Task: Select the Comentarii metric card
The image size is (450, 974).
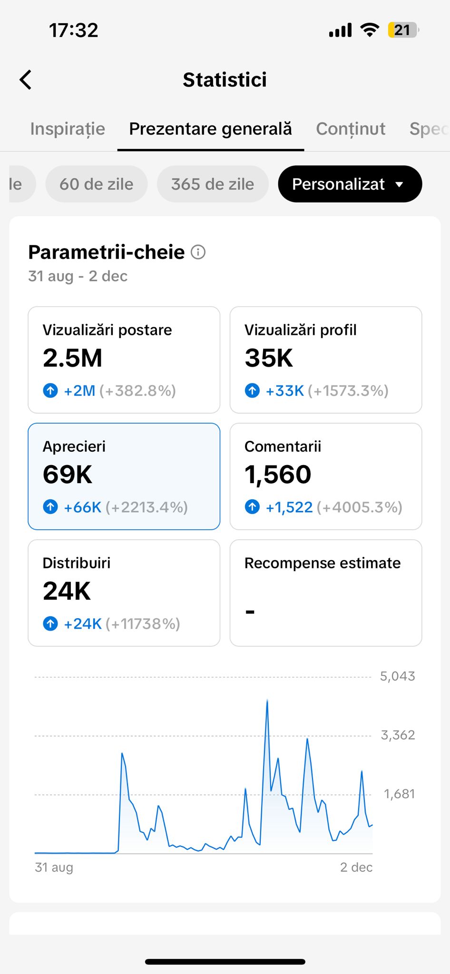Action: point(325,476)
